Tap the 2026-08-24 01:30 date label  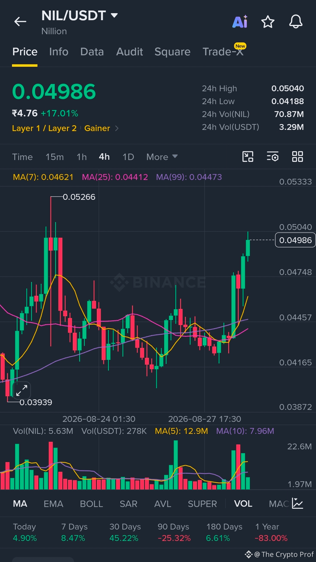click(x=99, y=419)
